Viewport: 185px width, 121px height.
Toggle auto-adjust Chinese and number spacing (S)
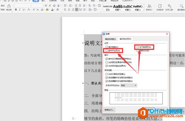tap(107, 81)
